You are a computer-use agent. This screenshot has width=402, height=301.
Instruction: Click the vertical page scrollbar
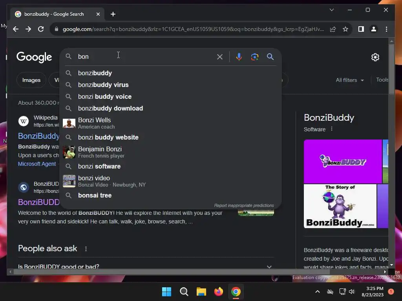[391, 69]
